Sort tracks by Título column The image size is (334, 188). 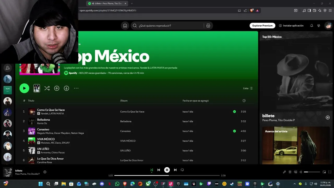(x=31, y=101)
